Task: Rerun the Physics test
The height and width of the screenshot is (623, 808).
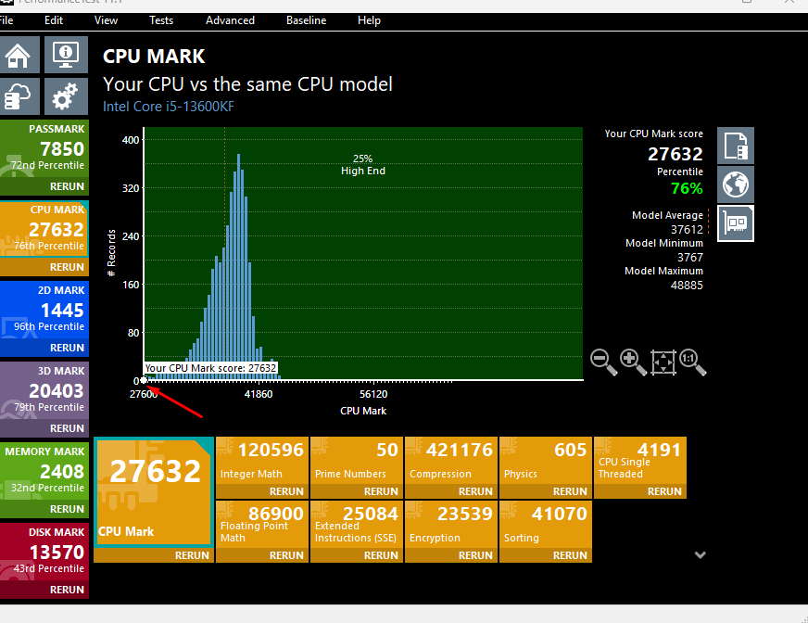Action: (x=570, y=491)
